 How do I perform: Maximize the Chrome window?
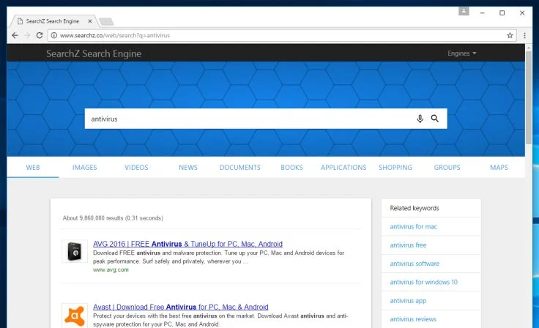coord(502,12)
